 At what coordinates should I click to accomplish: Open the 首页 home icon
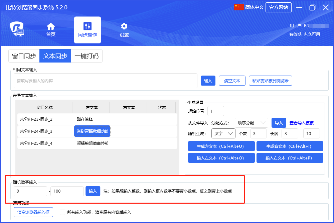click(51, 26)
